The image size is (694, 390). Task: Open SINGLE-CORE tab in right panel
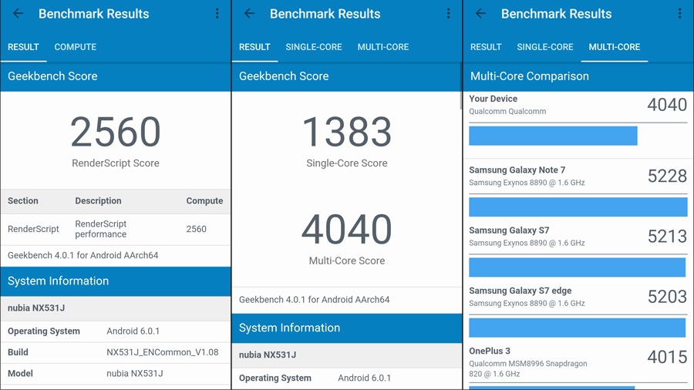coord(545,47)
